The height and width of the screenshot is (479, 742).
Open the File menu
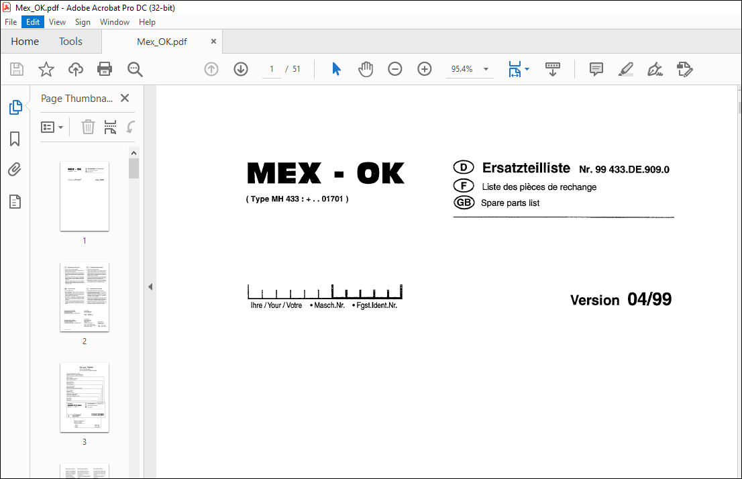11,21
